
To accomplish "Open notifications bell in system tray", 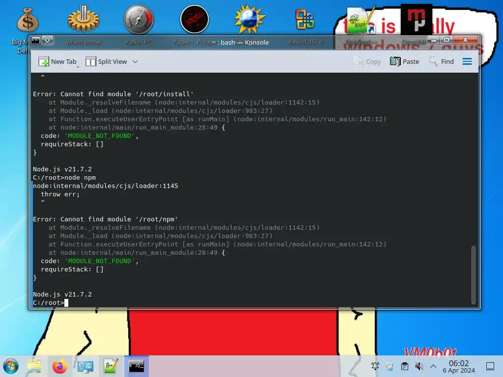I will 375,366.
